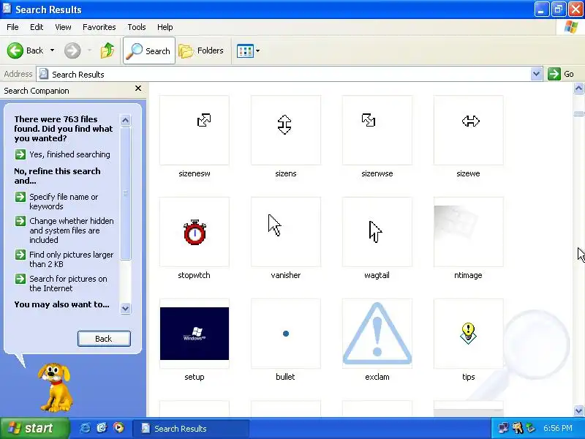This screenshot has width=585, height=439.
Task: Select the bullet dot thumbnail
Action: coord(286,334)
